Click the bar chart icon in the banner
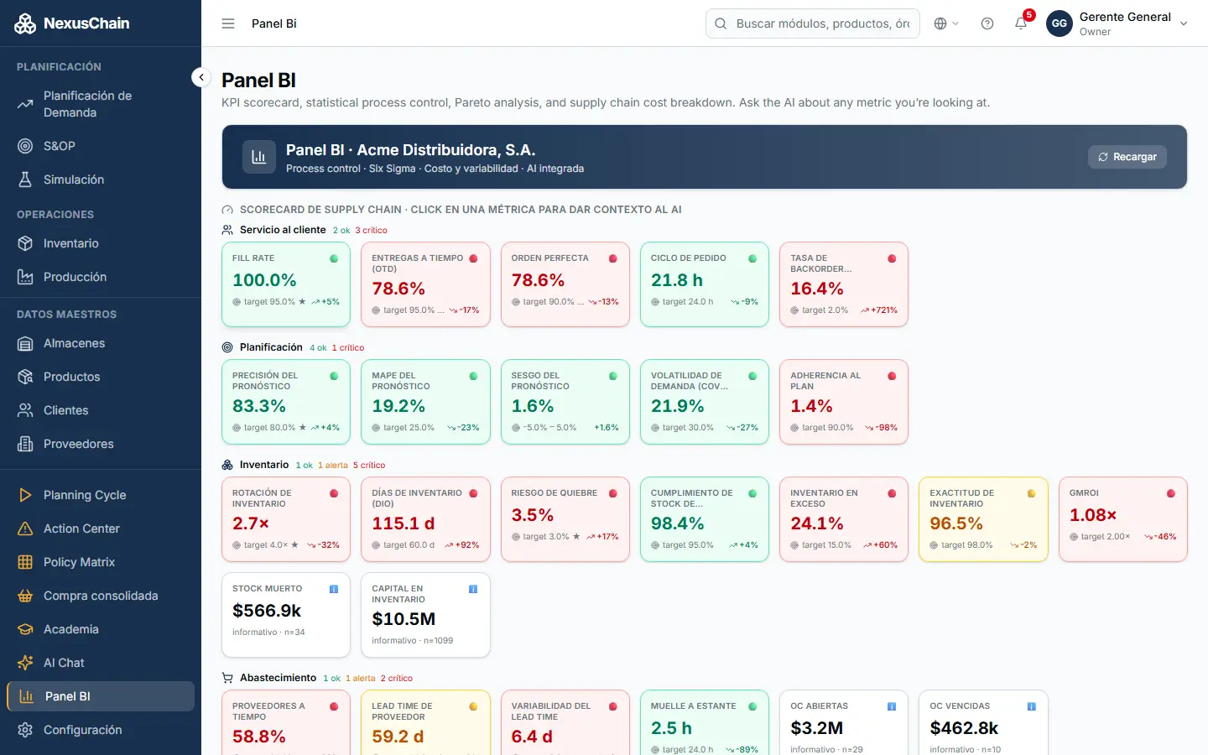The height and width of the screenshot is (755, 1208). (259, 157)
